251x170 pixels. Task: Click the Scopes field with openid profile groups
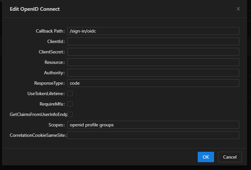pyautogui.click(x=153, y=125)
